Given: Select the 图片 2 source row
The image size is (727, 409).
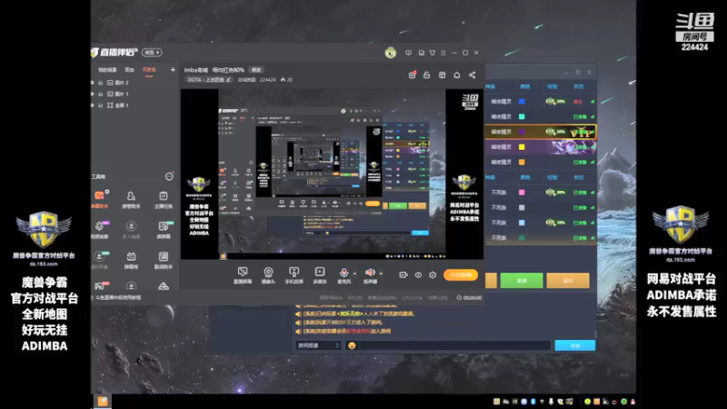Looking at the screenshot, I should coord(134,83).
